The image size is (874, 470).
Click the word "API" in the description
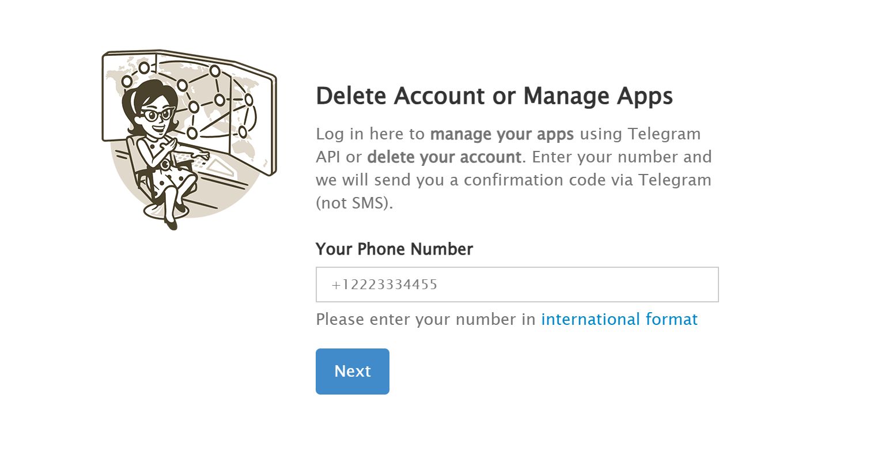328,157
